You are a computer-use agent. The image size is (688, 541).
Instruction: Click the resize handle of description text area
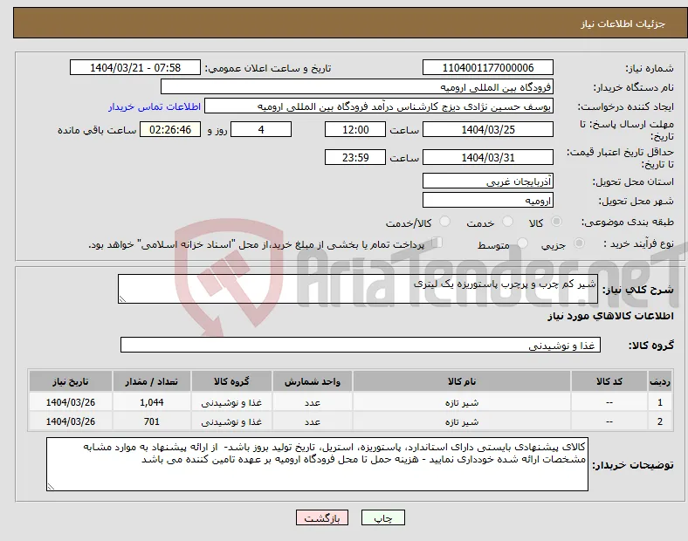(122, 299)
